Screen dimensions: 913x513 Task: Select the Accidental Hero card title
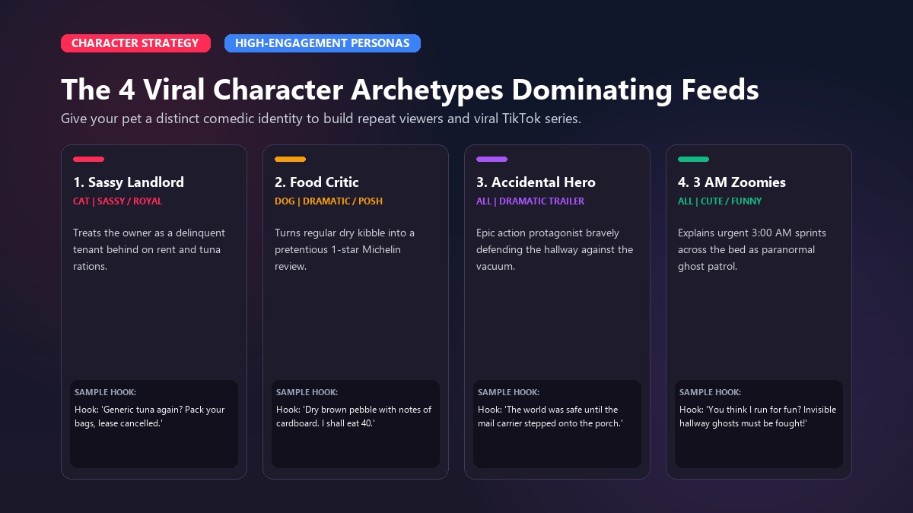(536, 182)
